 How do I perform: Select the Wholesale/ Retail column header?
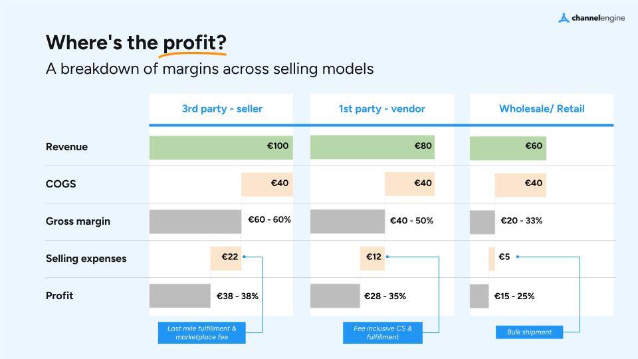pyautogui.click(x=542, y=108)
